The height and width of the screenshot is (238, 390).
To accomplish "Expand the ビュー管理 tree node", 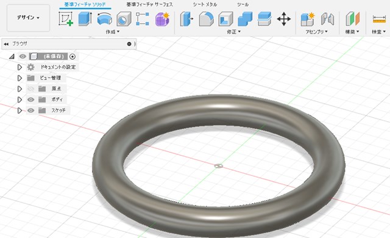I will [x=19, y=78].
